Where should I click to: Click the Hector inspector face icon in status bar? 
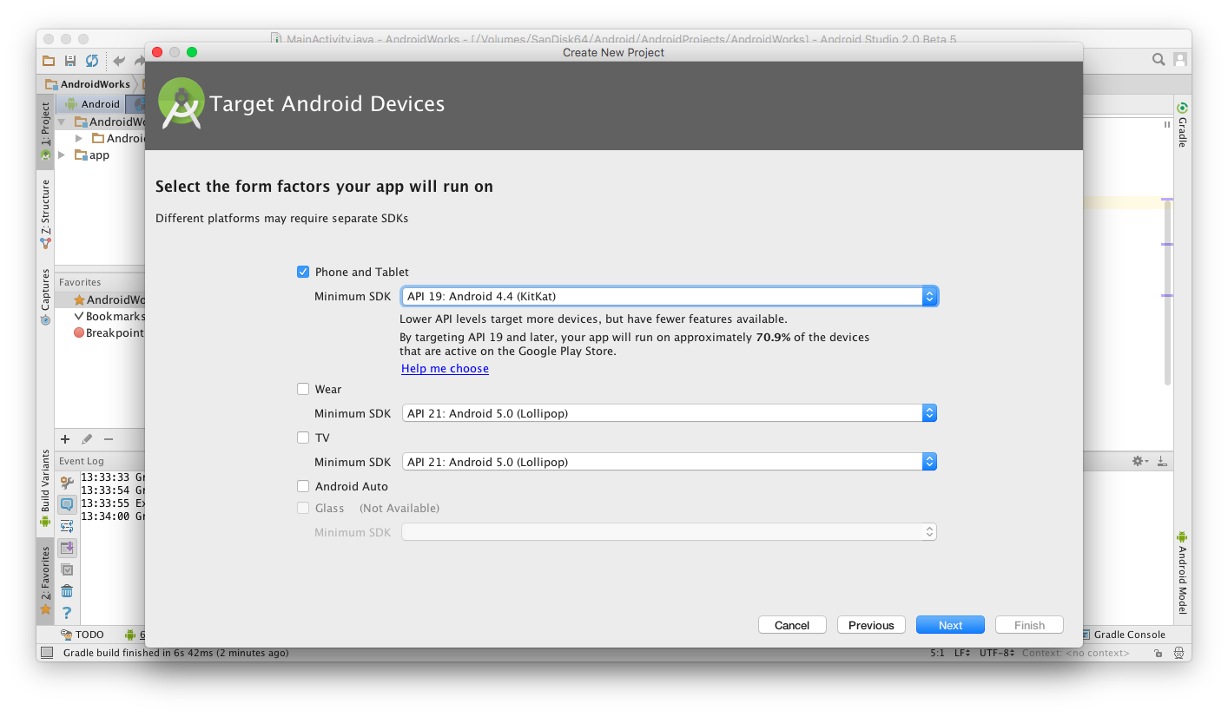tap(1178, 653)
